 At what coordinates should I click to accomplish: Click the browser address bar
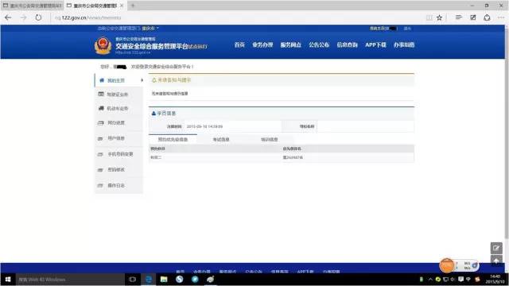point(239,17)
